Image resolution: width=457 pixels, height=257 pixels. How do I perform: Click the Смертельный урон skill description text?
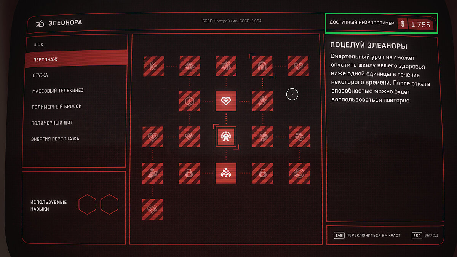380,78
